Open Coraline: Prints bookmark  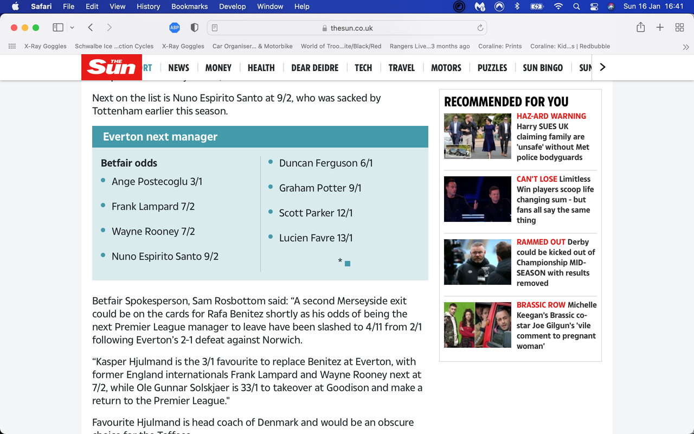pos(500,46)
